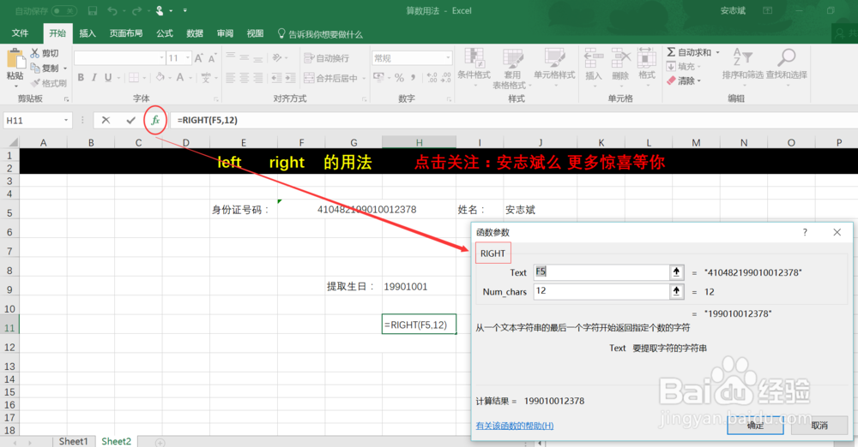Click the font color A swatch

pyautogui.click(x=180, y=78)
